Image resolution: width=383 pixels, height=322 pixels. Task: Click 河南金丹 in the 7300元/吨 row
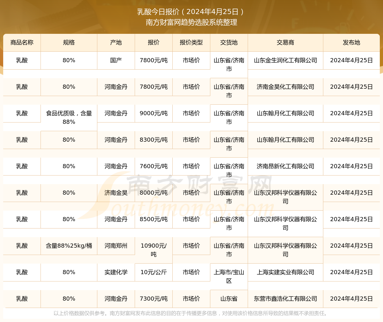(x=116, y=299)
